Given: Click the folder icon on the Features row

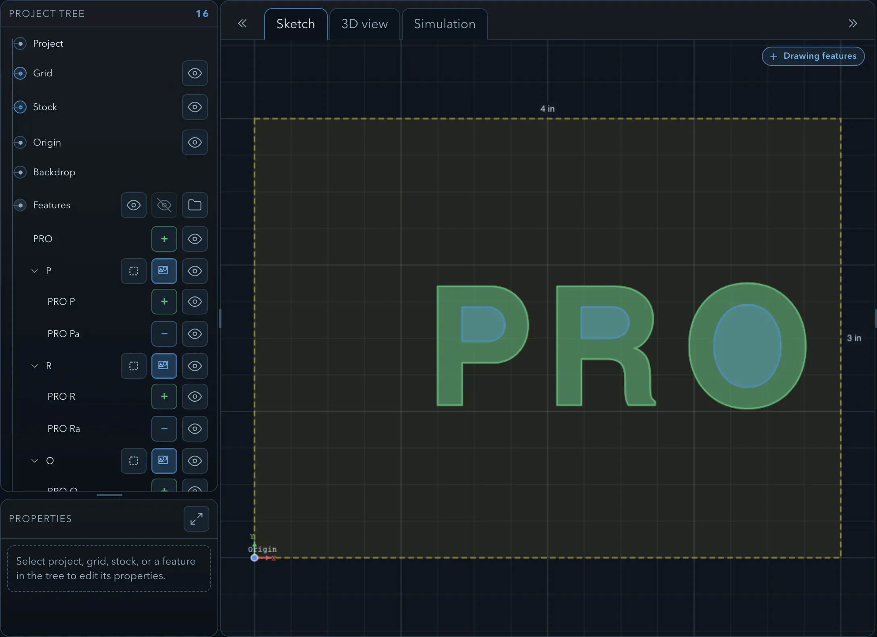Looking at the screenshot, I should coord(194,205).
